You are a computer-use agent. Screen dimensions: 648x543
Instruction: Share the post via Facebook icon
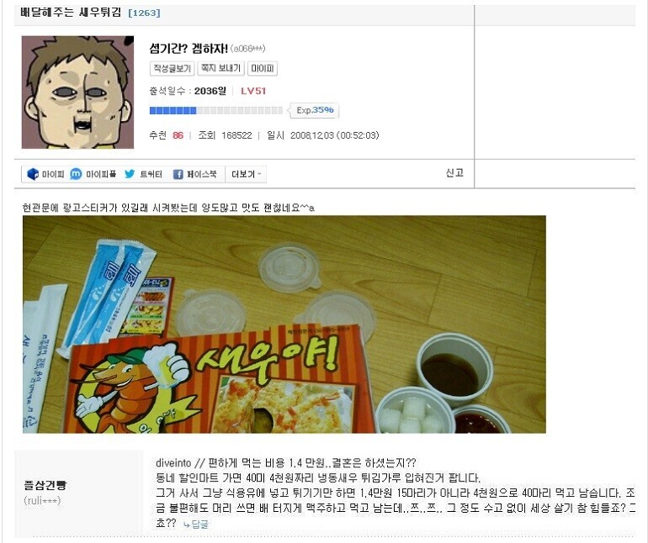178,174
